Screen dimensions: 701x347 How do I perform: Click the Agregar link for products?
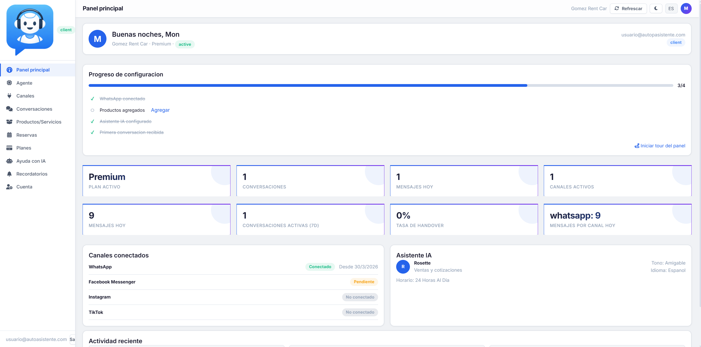coord(160,110)
